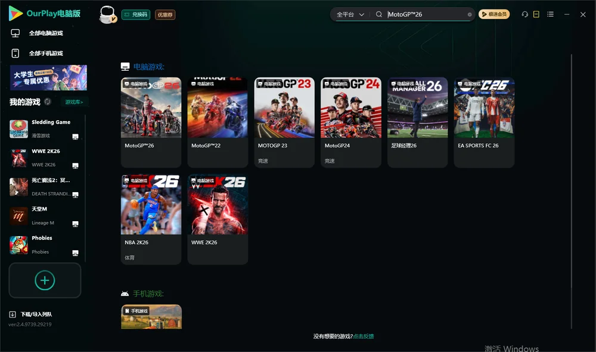Screen dimensions: 596x352
Task: Open the 极速会员 VIP membership button
Action: (493, 14)
